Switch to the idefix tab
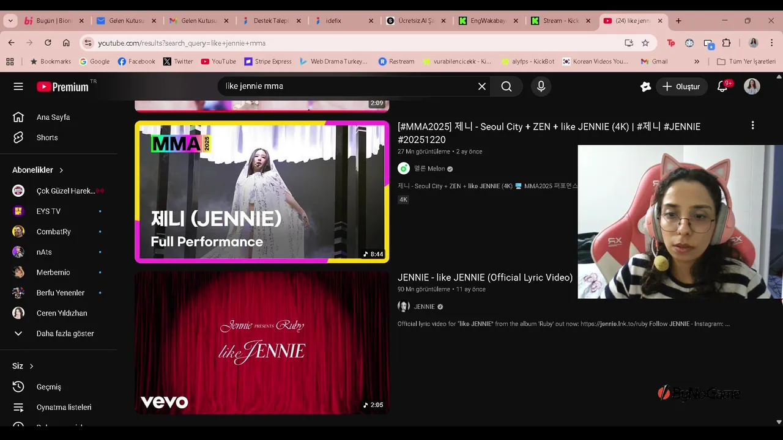Viewport: 783px width, 440px height. pos(343,20)
